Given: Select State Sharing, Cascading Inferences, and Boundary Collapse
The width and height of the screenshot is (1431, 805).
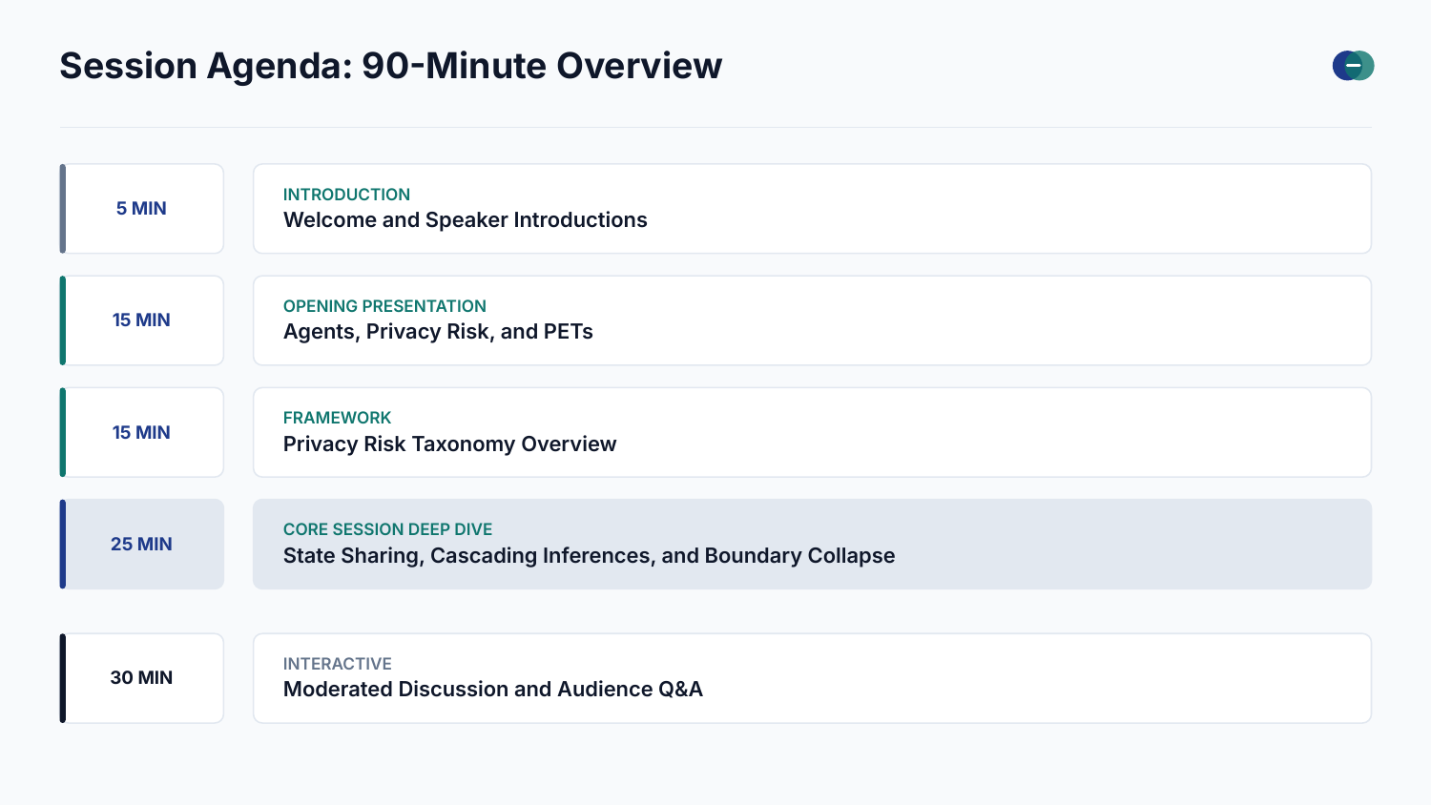Looking at the screenshot, I should click(589, 556).
